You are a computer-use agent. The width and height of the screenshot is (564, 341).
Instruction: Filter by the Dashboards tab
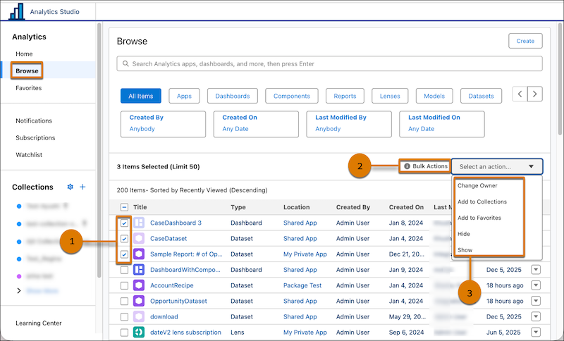(233, 96)
